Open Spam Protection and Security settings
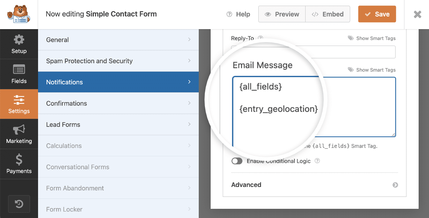 [118, 61]
